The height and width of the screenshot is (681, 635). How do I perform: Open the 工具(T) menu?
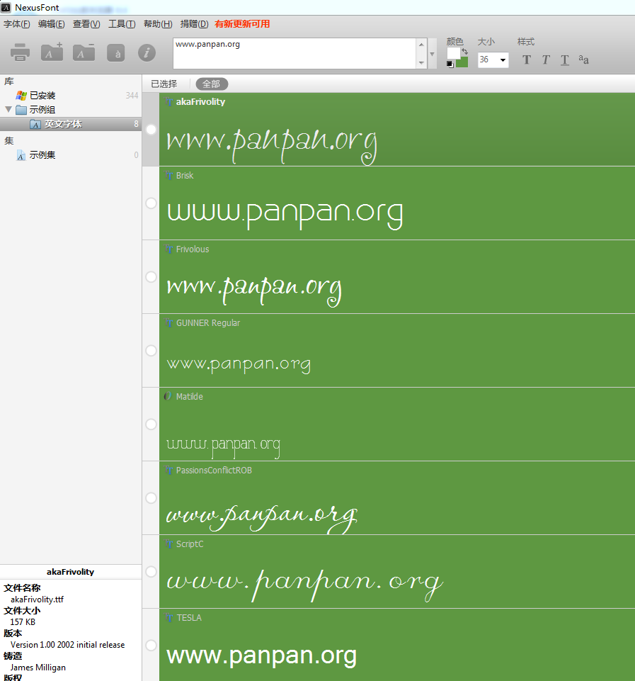tap(122, 24)
